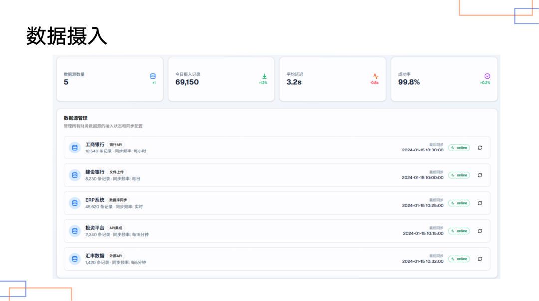Refresh the 建设银行 data source
Screen dimensions: 539x301
480,175
